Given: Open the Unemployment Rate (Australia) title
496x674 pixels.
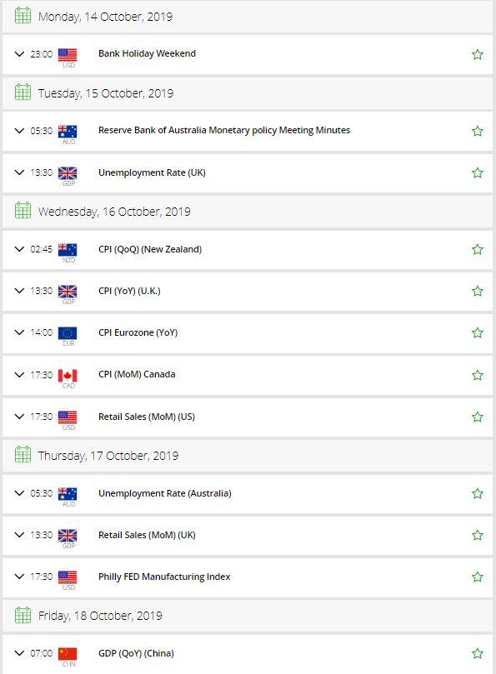Looking at the screenshot, I should pyautogui.click(x=165, y=493).
